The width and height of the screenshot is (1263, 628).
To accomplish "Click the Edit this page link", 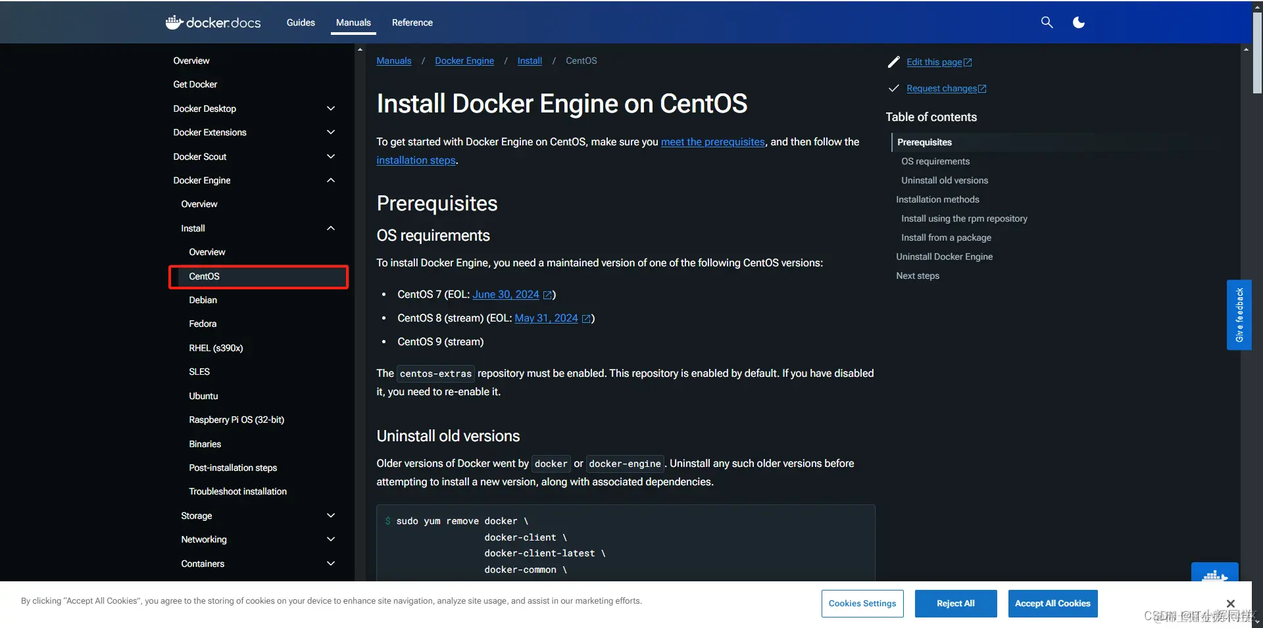I will (939, 62).
